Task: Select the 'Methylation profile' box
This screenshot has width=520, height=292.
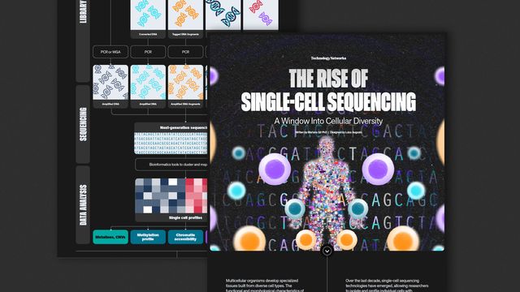Action: [148, 237]
